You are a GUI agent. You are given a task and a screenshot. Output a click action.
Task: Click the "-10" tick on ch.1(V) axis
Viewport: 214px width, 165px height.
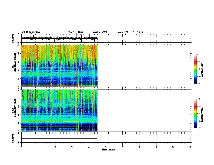tap(18, 43)
